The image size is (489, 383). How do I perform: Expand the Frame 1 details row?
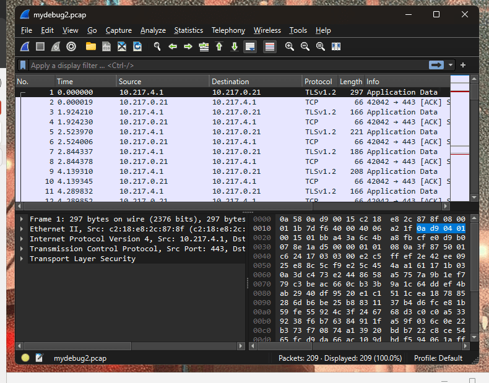click(22, 219)
